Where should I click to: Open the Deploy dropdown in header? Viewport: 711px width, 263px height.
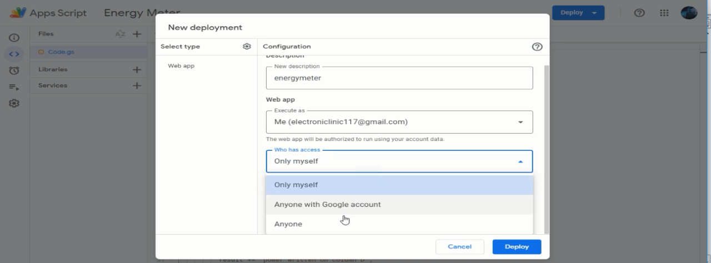point(578,13)
